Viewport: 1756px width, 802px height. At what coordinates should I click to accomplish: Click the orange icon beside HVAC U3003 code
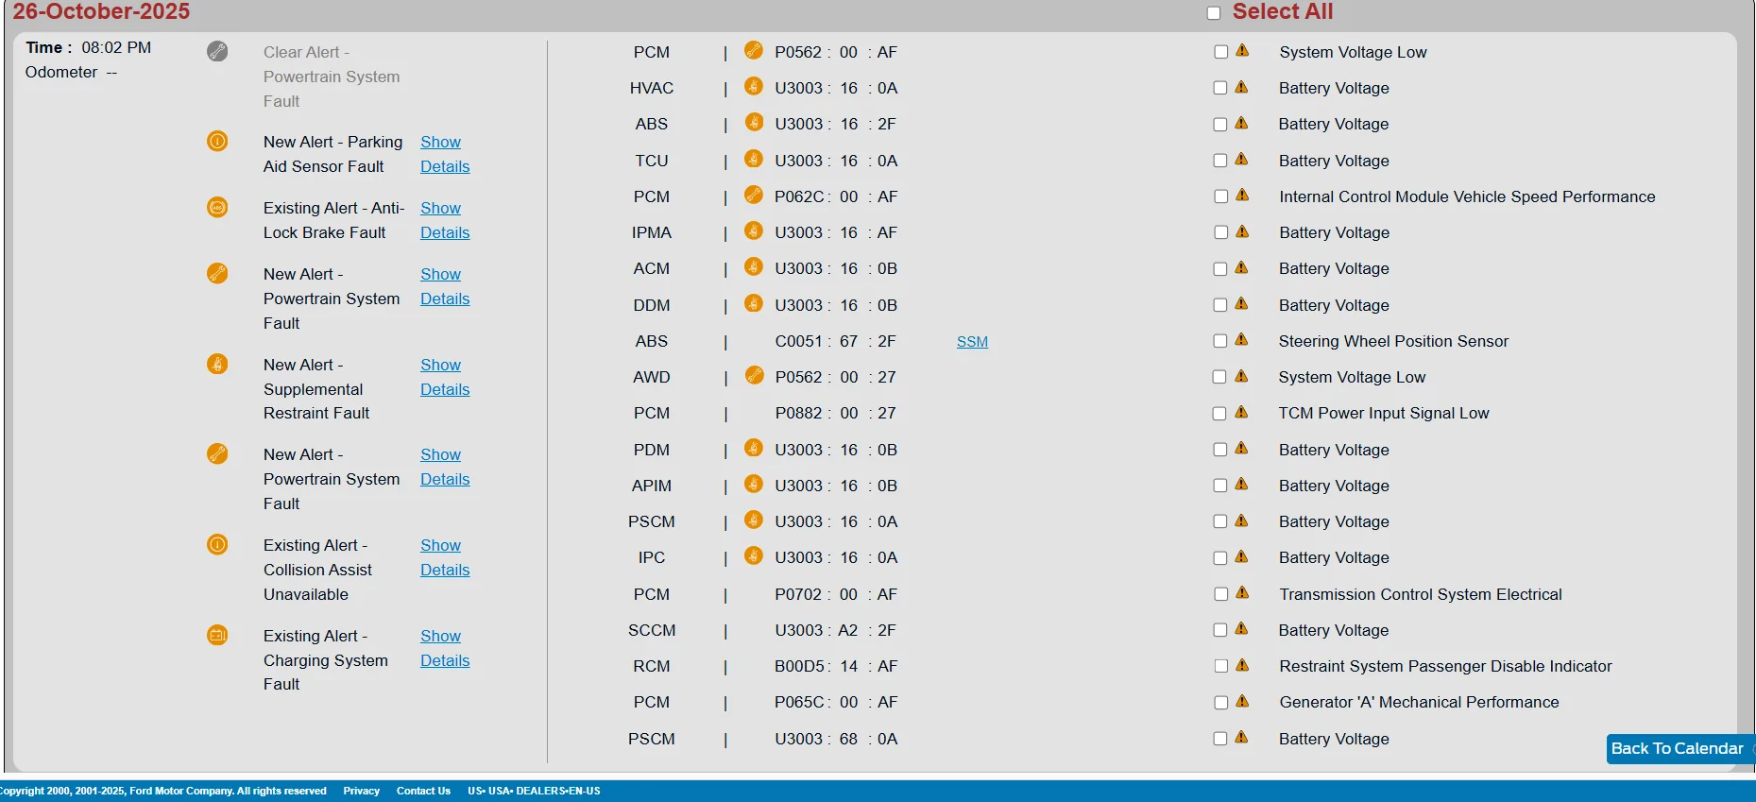coord(753,86)
